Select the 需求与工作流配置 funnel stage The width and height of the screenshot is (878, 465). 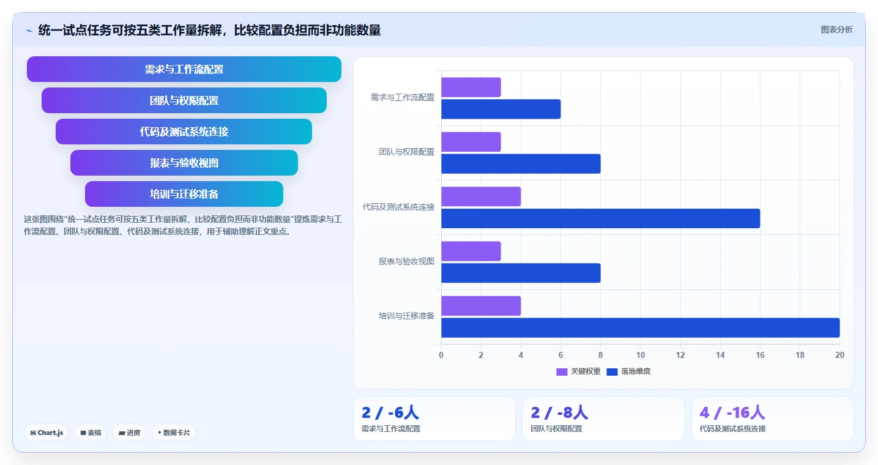click(x=184, y=69)
